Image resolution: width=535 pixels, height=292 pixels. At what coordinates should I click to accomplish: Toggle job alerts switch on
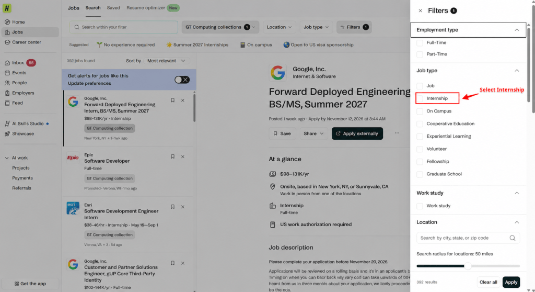182,80
